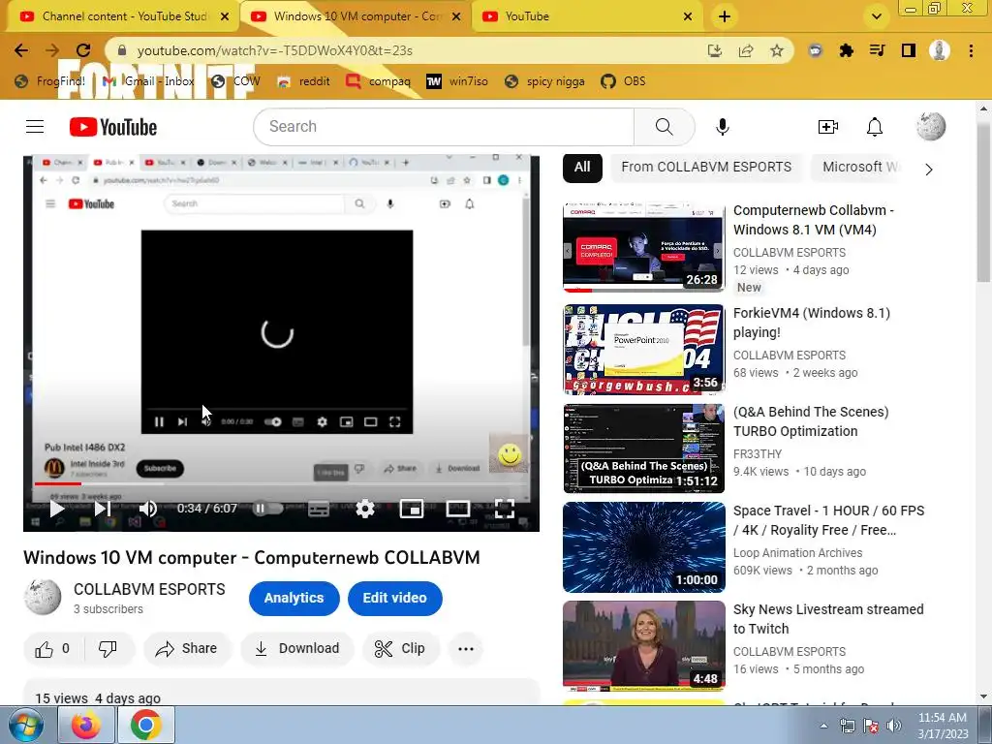The image size is (992, 744).
Task: Open the OBS bookmark
Action: click(x=623, y=81)
